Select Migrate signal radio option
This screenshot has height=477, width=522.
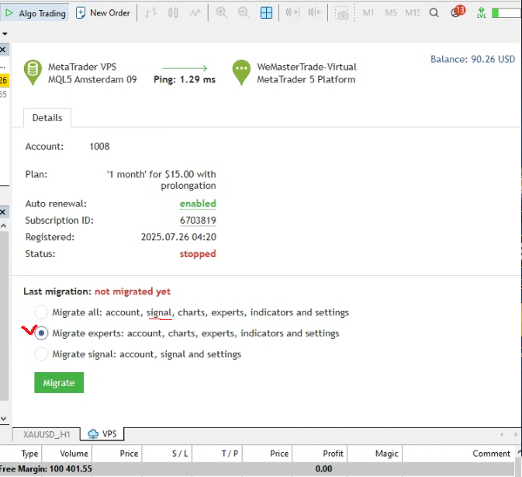(x=41, y=354)
